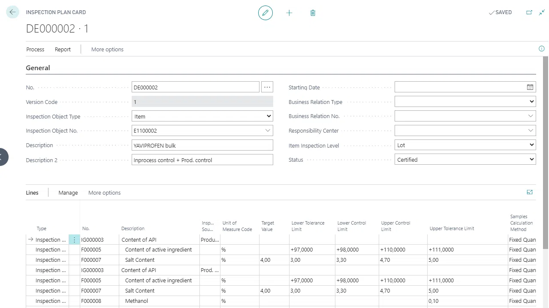Click the 0,10 upper tolerance cell

[x=468, y=301]
